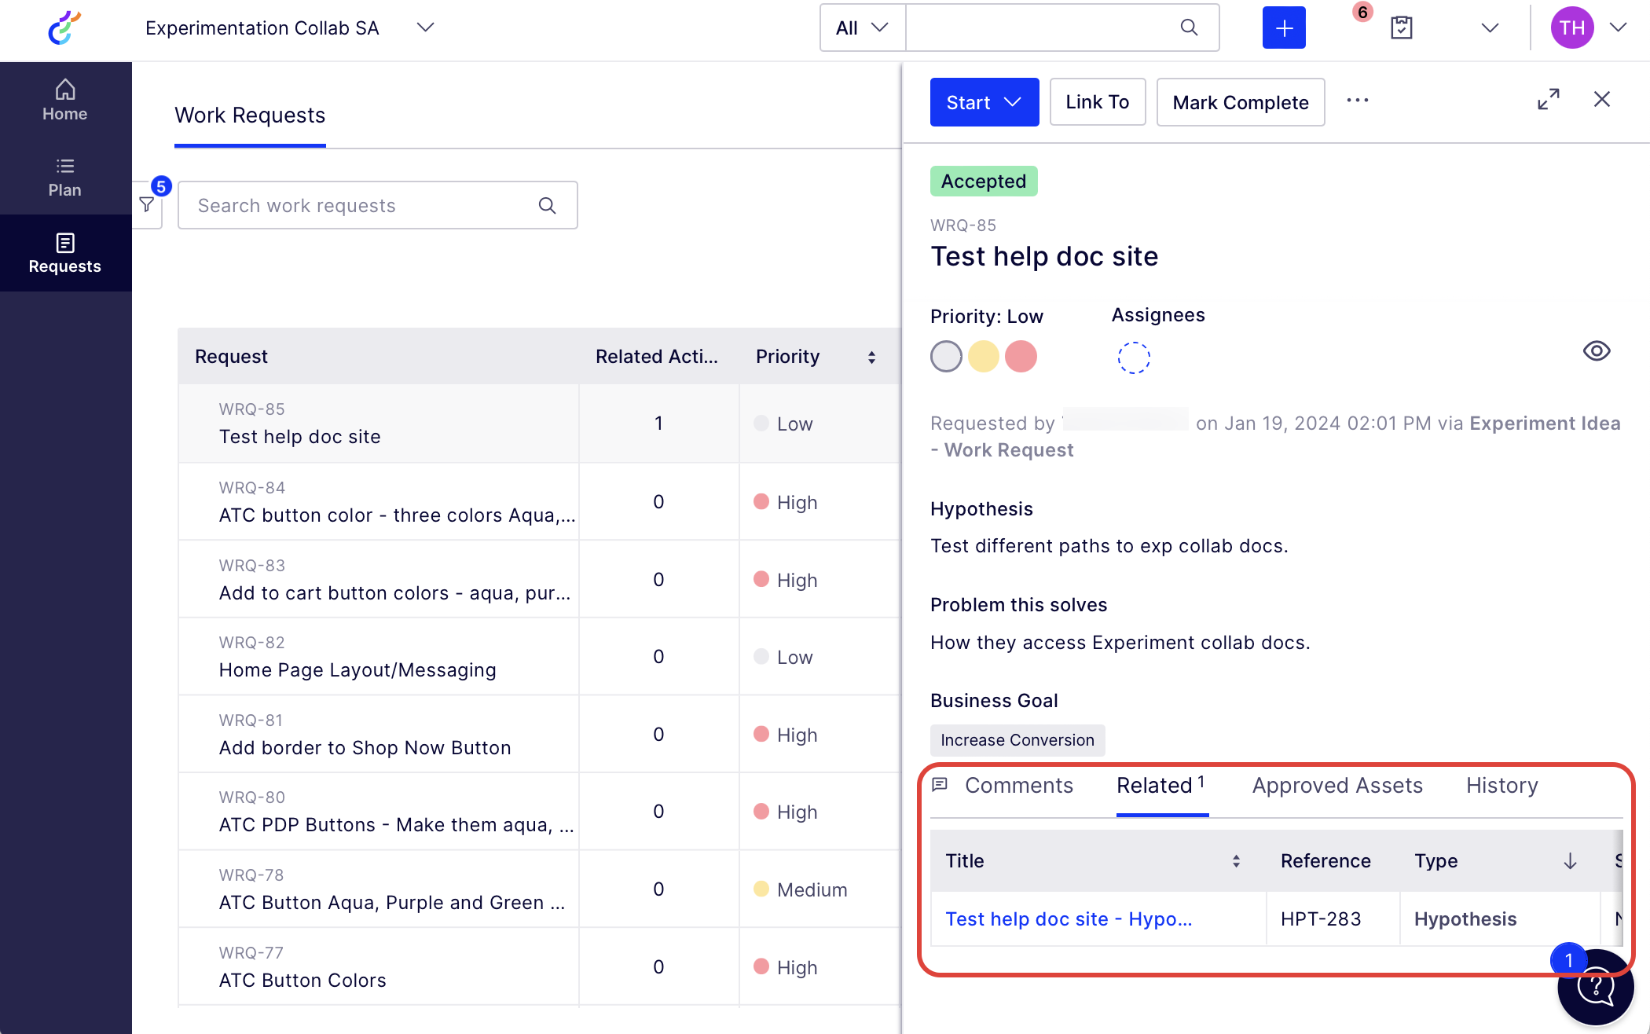Open the Test help doc site hypothesis link

1068,919
